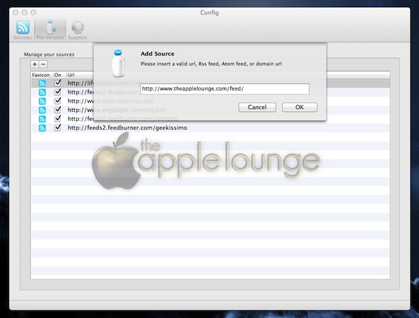Image resolution: width=419 pixels, height=318 pixels.
Task: Click the RSS favicon of geekissimo row
Action: coord(42,128)
